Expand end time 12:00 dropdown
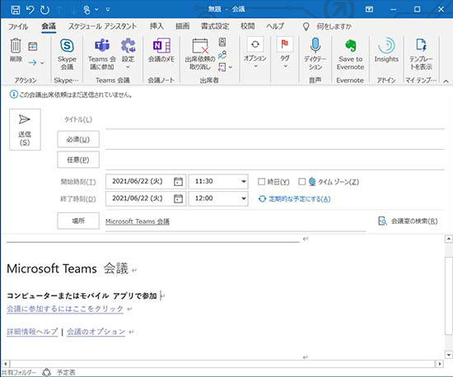Image resolution: width=453 pixels, height=377 pixels. click(x=244, y=198)
